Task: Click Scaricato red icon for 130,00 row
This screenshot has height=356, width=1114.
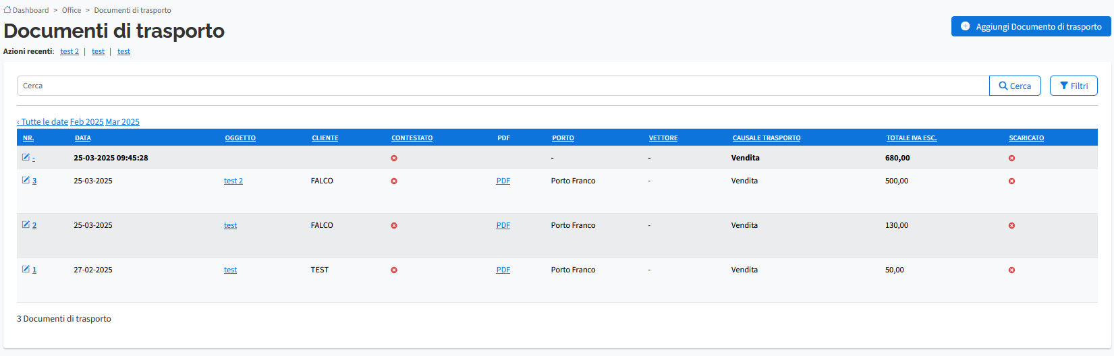Action: coord(1011,226)
